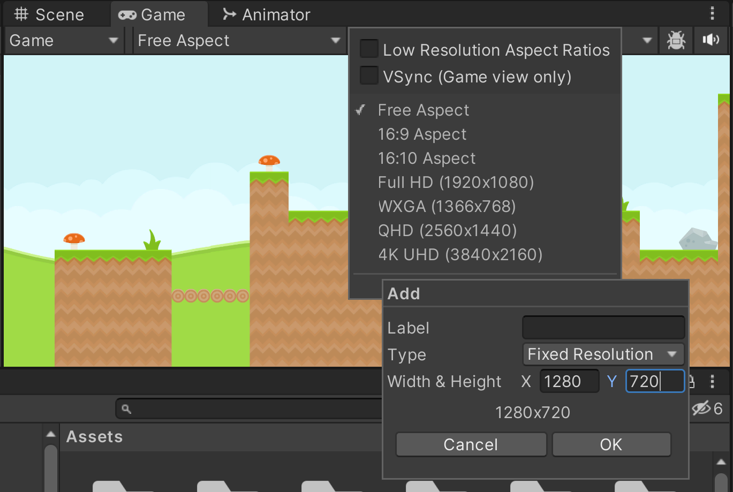Viewport: 733px width, 492px height.
Task: Open the Animator tab
Action: (x=266, y=14)
